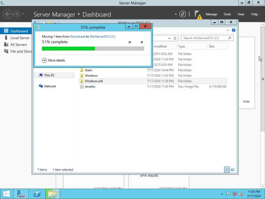Open the Manage menu
Viewport: 265px width, 199px height.
(x=211, y=14)
